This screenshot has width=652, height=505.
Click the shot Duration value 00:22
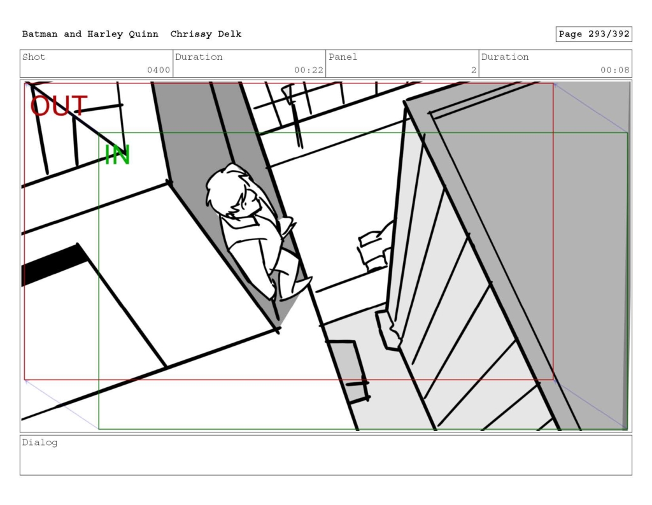309,70
